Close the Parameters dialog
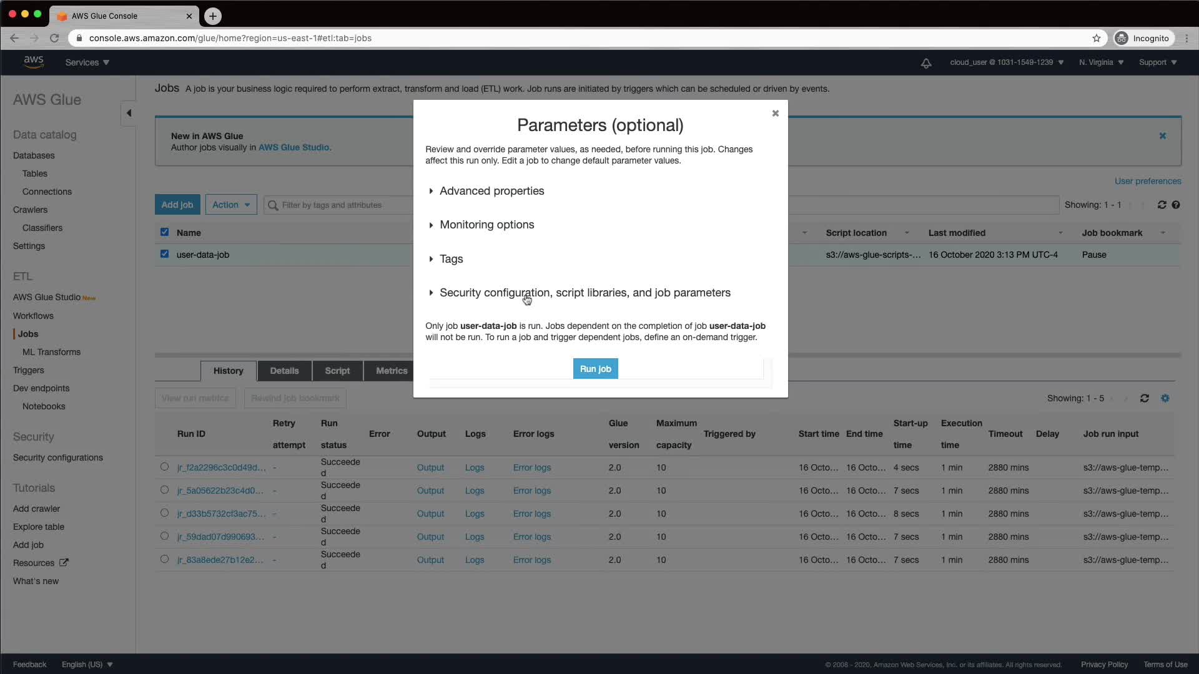This screenshot has height=674, width=1199. click(x=775, y=113)
